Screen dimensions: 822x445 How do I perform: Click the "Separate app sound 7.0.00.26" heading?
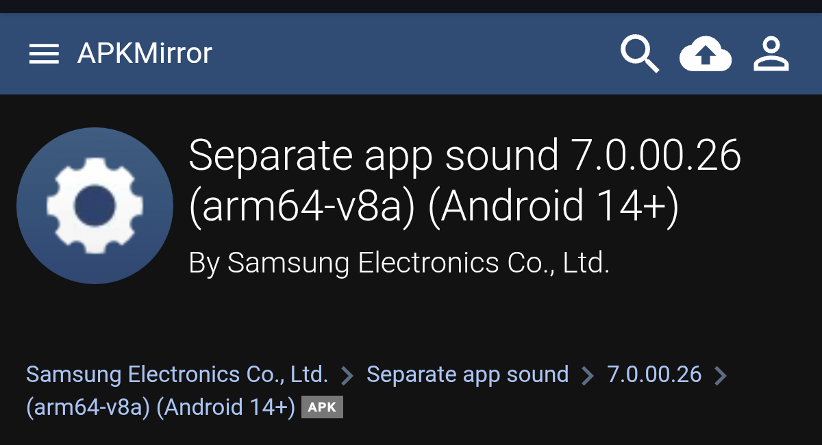point(464,156)
